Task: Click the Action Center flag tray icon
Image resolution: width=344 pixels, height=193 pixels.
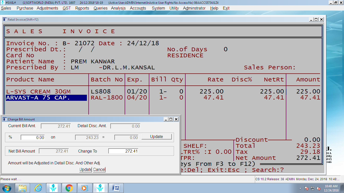Action: coord(306,188)
